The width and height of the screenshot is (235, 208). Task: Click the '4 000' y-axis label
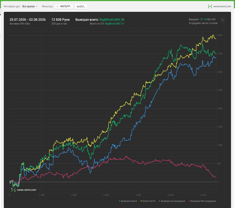[220, 35]
